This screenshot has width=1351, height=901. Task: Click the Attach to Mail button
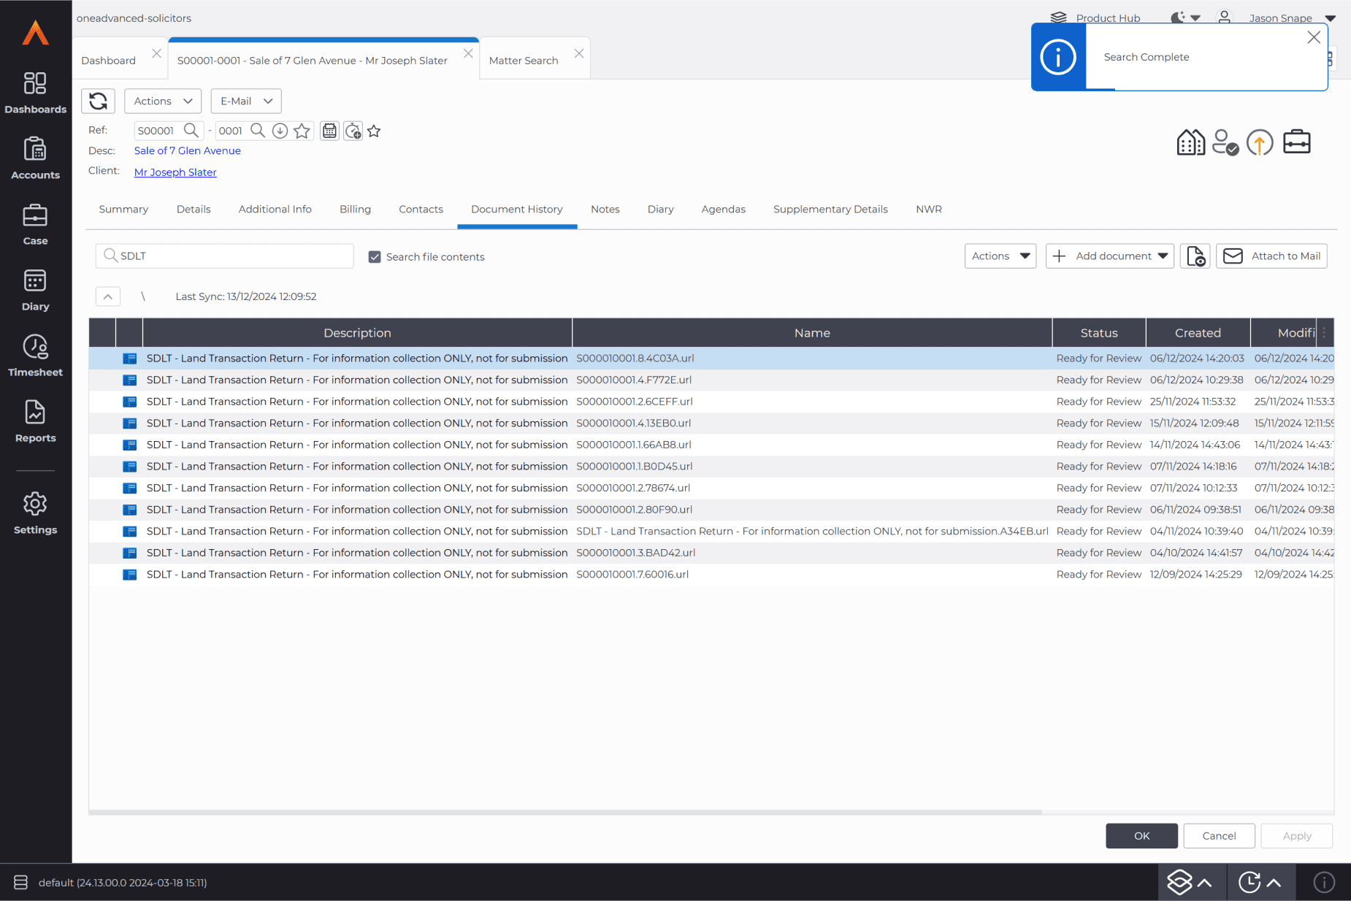[x=1271, y=256]
